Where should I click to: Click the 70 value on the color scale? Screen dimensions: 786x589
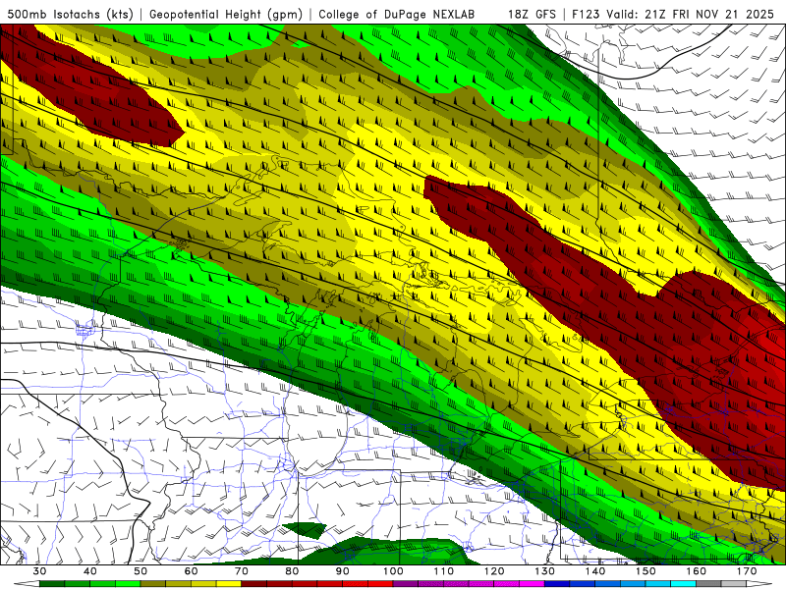click(x=242, y=571)
